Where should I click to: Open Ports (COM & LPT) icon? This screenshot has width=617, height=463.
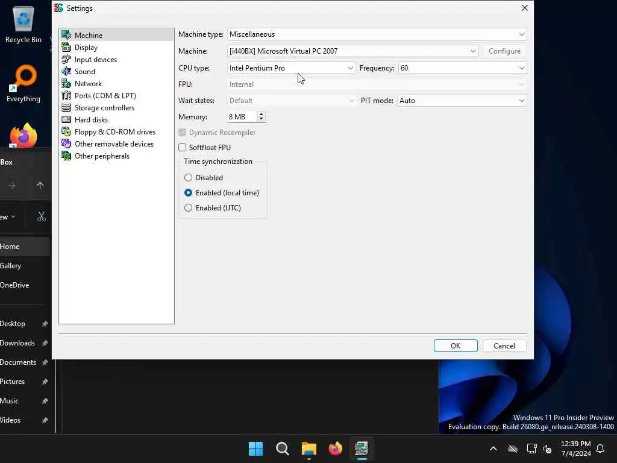tap(66, 96)
